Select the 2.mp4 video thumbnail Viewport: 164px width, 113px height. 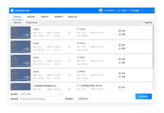tap(21, 47)
